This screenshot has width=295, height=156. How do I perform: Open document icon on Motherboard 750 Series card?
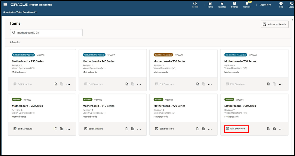point(198,84)
